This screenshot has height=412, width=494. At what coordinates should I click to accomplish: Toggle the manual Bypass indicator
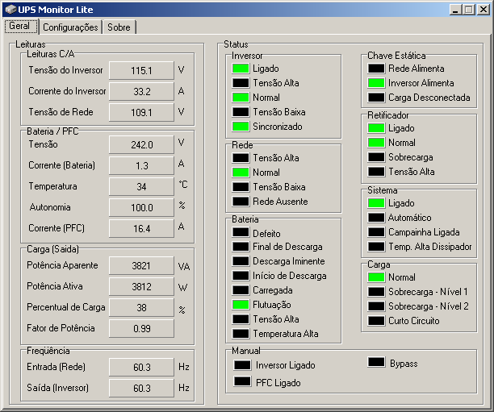(x=376, y=363)
